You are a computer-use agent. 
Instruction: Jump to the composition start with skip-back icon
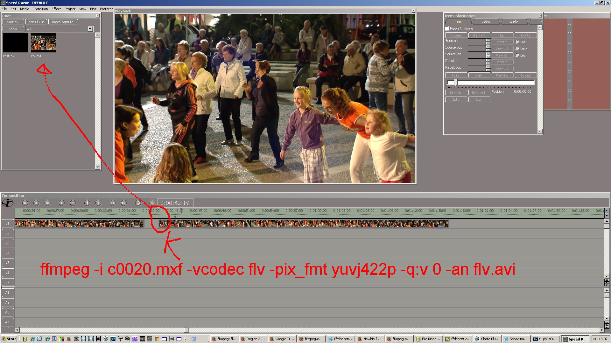click(x=113, y=203)
